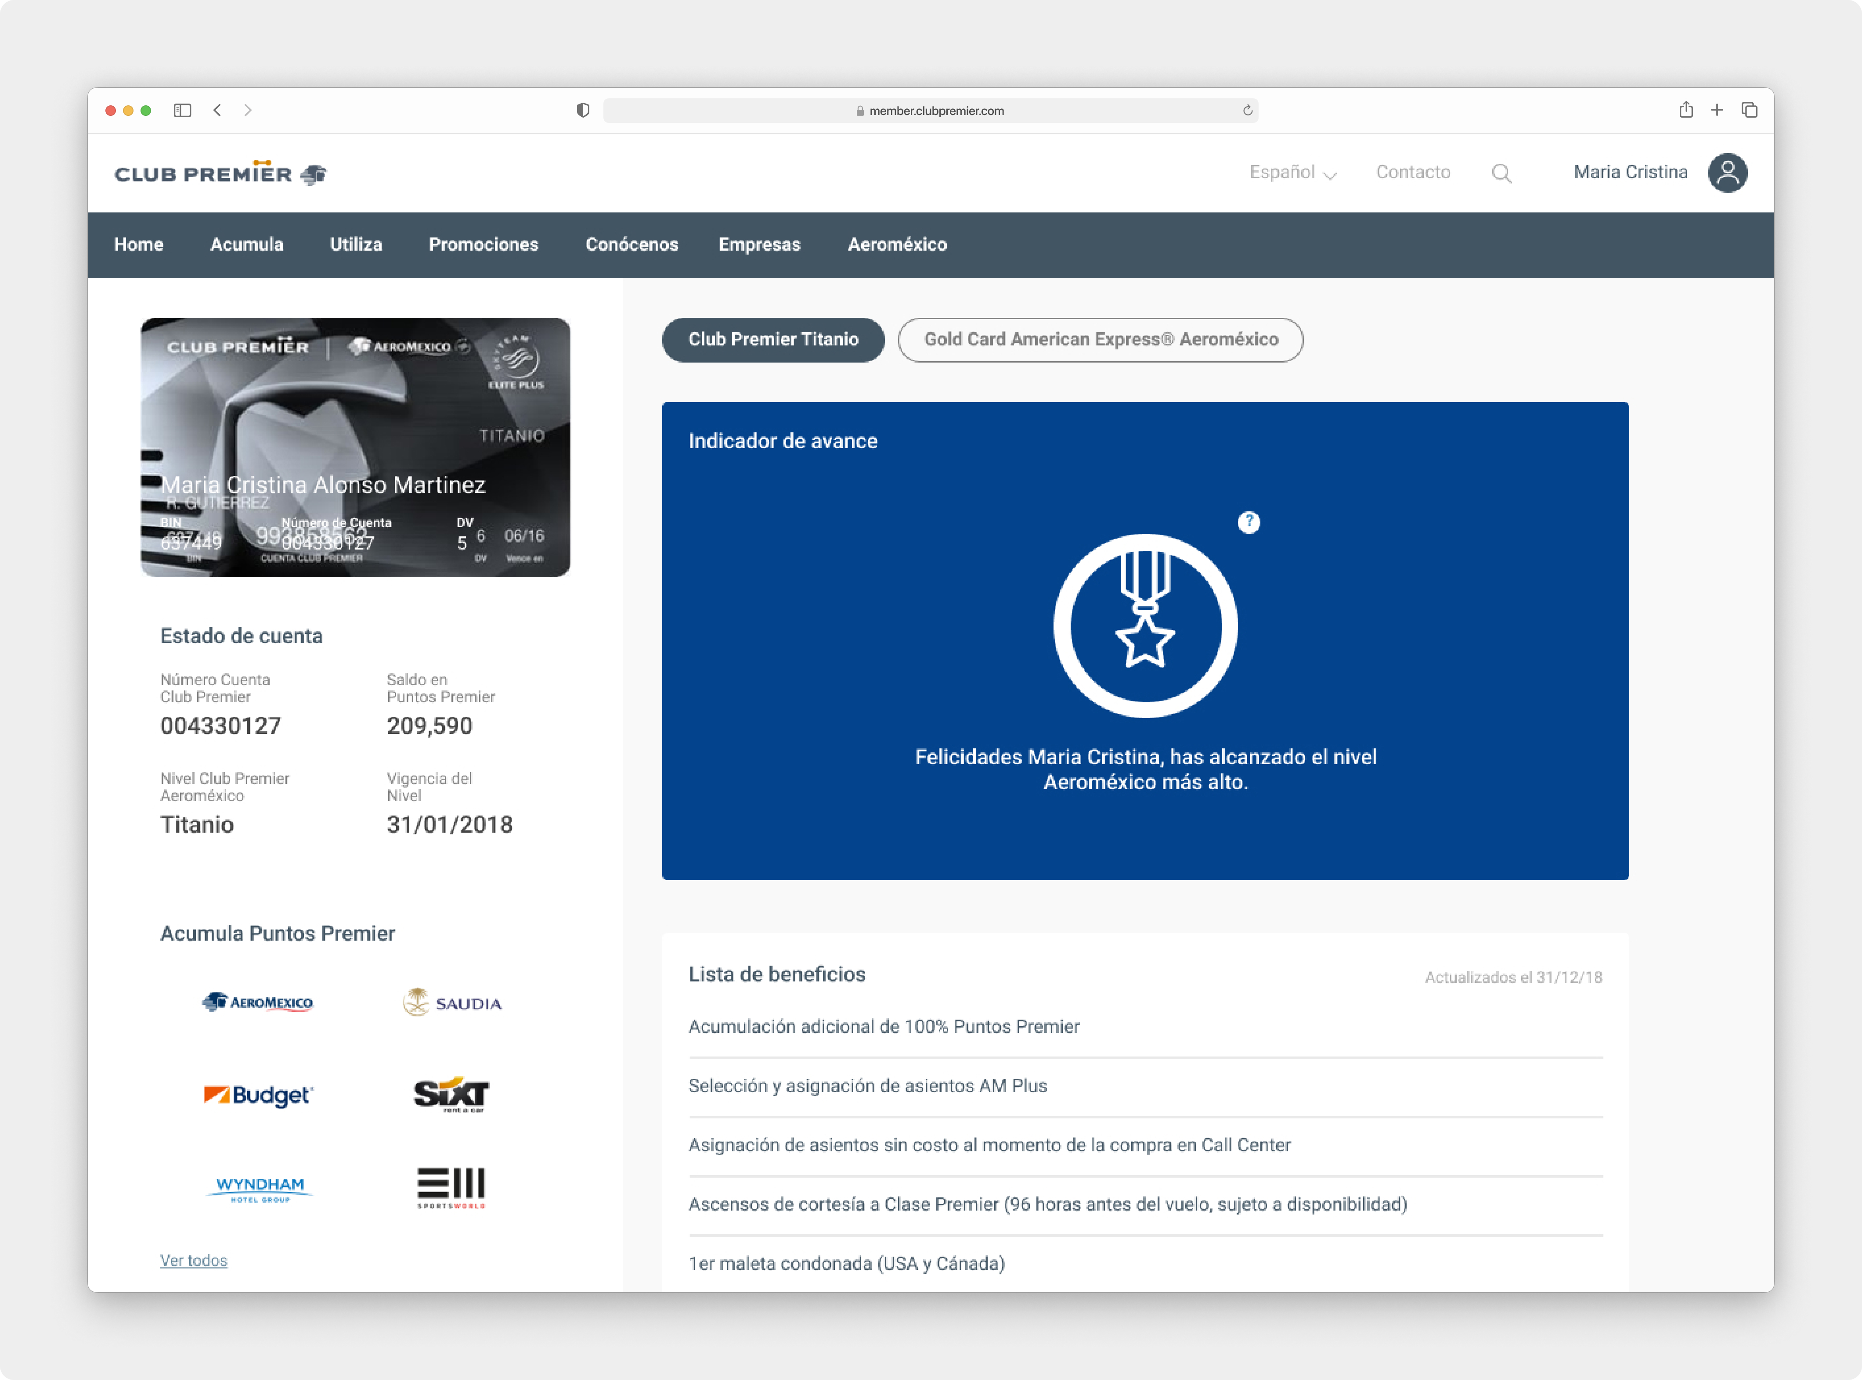
Task: Select the Saudia partner logo
Action: click(x=451, y=1003)
